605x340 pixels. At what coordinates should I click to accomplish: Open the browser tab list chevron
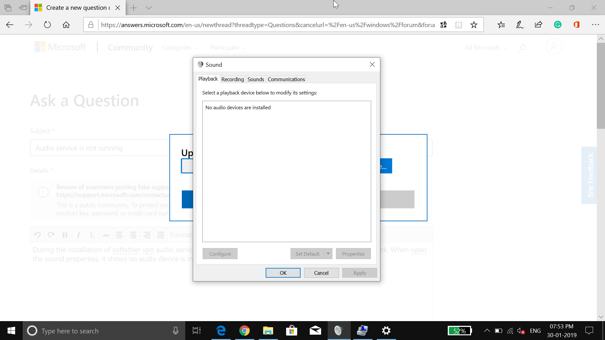coord(149,8)
